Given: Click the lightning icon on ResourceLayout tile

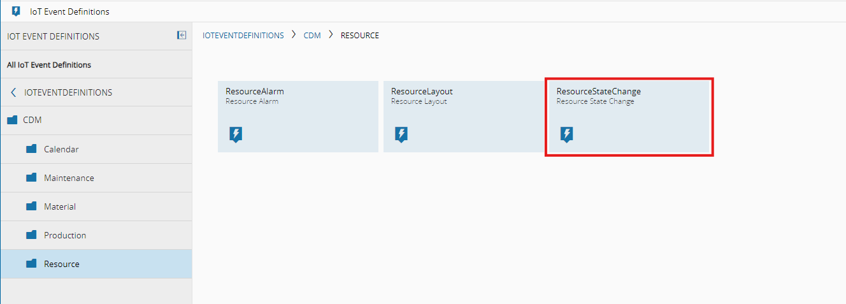Looking at the screenshot, I should [401, 134].
